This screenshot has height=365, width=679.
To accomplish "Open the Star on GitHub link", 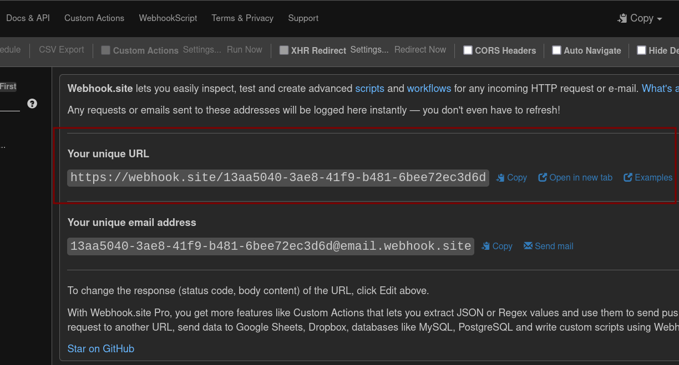I will pos(101,349).
